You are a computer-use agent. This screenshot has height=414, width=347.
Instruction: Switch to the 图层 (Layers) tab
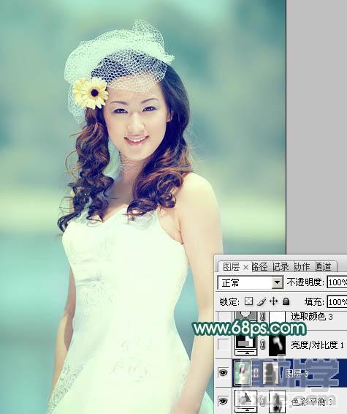231,267
